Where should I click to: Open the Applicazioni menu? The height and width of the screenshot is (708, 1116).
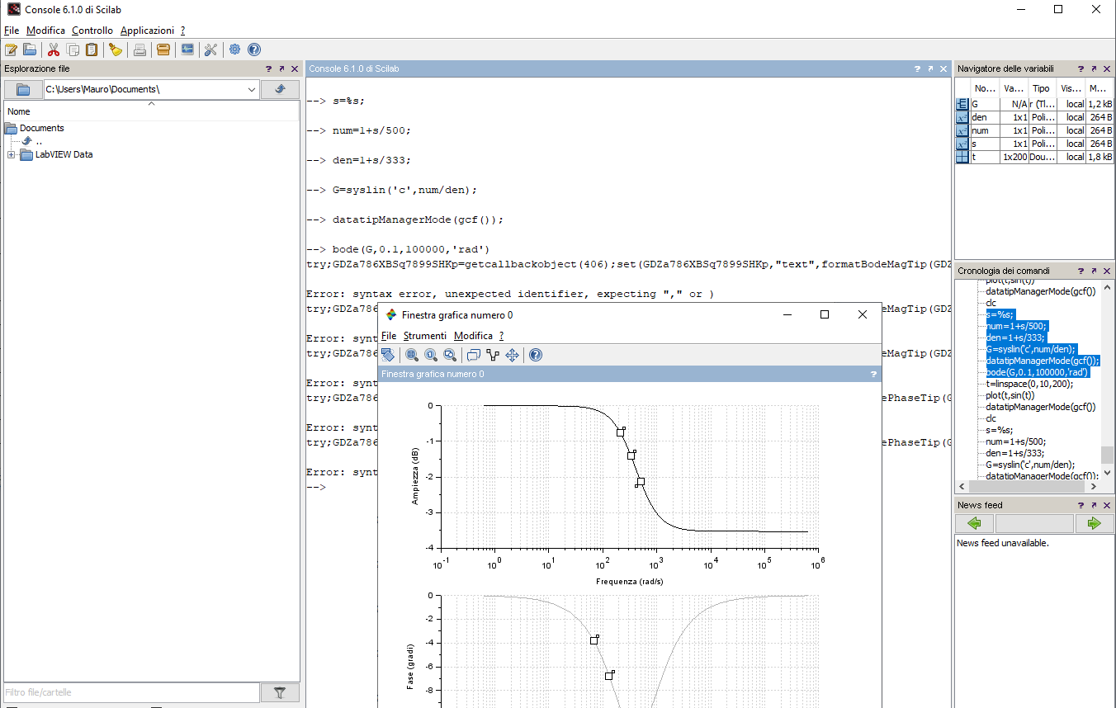[147, 31]
